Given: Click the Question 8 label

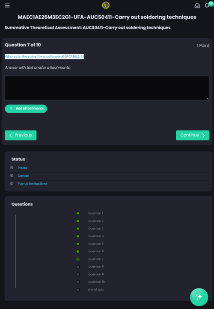Looking at the screenshot, I should coord(96,267).
